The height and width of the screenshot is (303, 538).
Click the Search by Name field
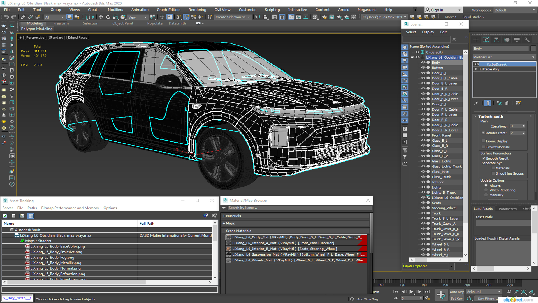coord(299,208)
